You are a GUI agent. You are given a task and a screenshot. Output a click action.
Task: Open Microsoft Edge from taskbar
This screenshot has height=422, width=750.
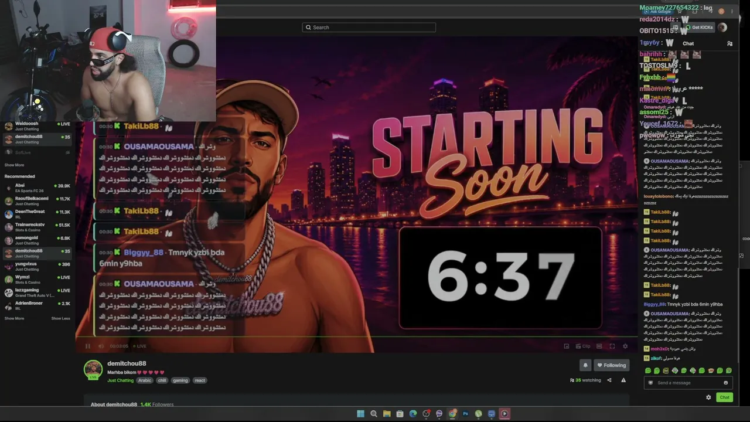413,414
